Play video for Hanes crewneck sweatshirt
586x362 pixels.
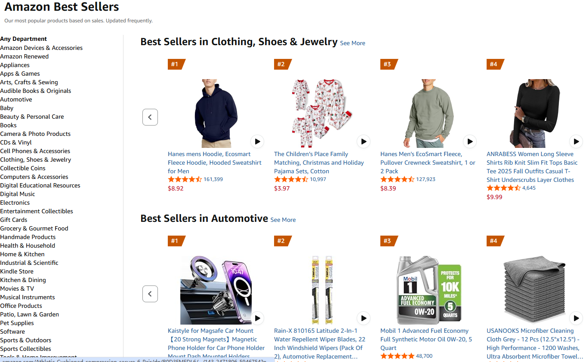pos(470,141)
